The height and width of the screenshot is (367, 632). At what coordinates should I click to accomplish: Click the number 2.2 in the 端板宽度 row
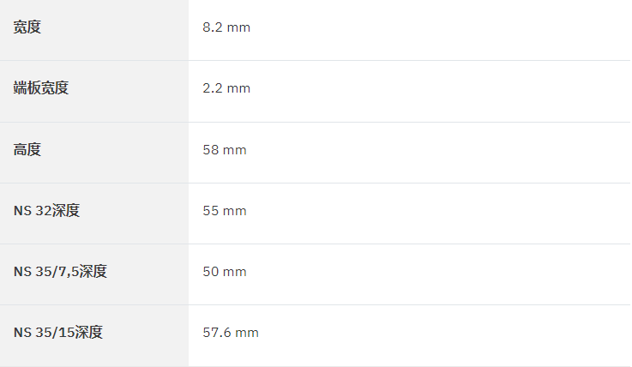[x=213, y=88]
